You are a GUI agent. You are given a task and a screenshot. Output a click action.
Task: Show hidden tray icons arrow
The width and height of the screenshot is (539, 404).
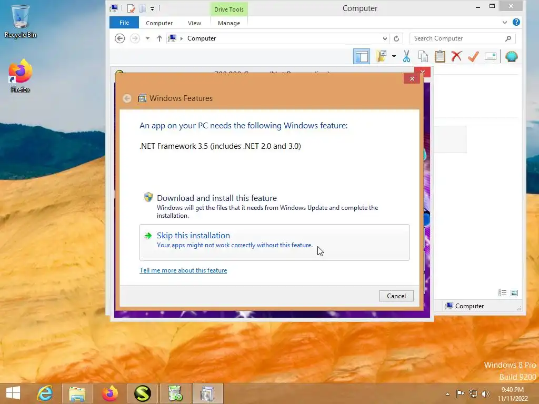coord(447,394)
